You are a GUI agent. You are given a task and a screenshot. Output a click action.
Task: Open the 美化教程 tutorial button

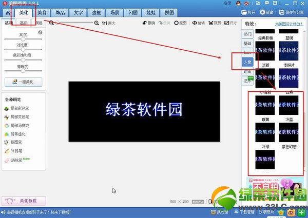[x=24, y=201]
